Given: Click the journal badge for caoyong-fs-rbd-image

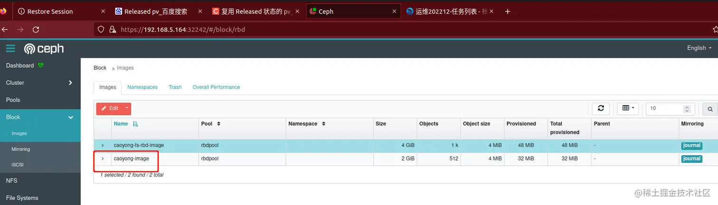Looking at the screenshot, I should pyautogui.click(x=691, y=146).
